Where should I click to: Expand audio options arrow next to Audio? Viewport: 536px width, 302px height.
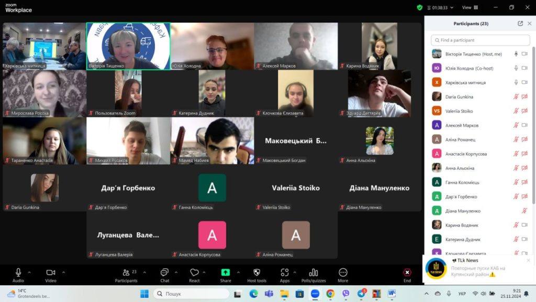(x=29, y=273)
